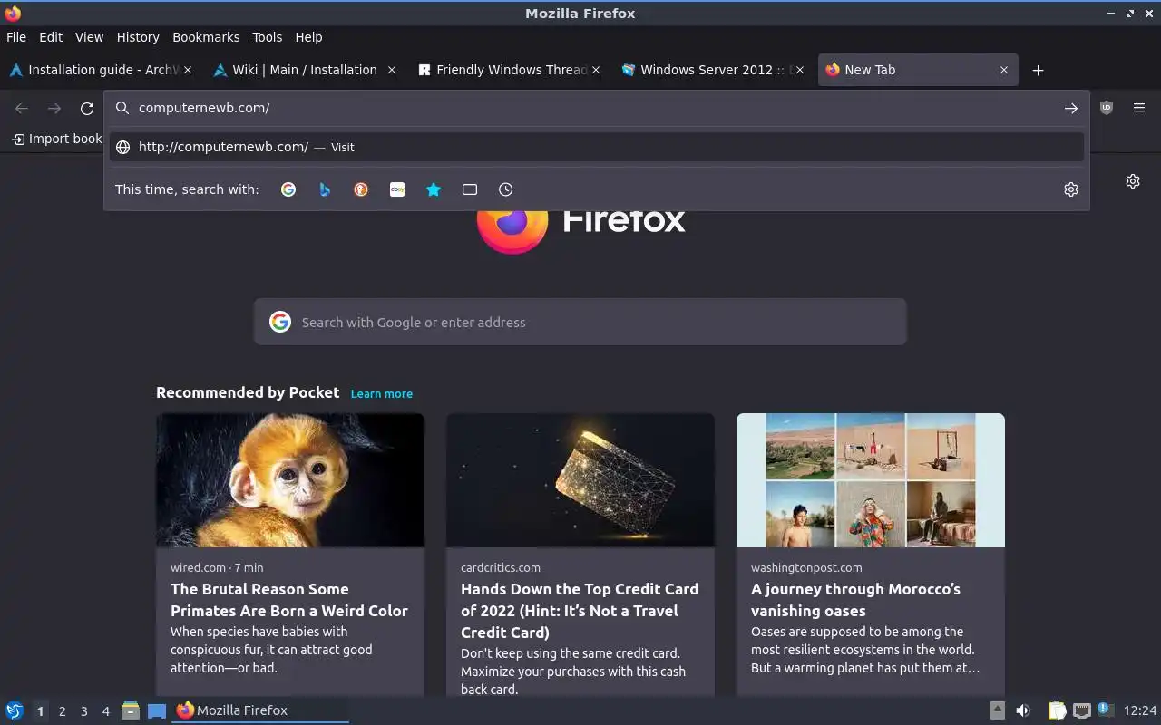Switch to virtual desktop 2
Viewport: 1161px width, 725px height.
[x=62, y=711]
